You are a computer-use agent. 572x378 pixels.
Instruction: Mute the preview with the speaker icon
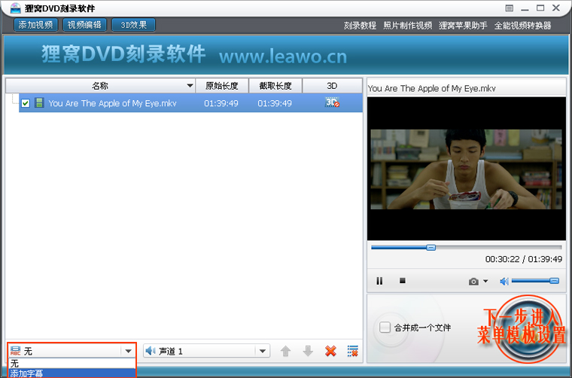click(x=504, y=282)
